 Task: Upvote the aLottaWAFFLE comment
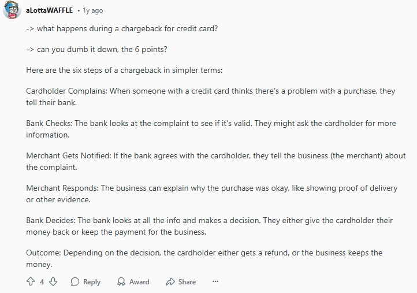(x=31, y=282)
